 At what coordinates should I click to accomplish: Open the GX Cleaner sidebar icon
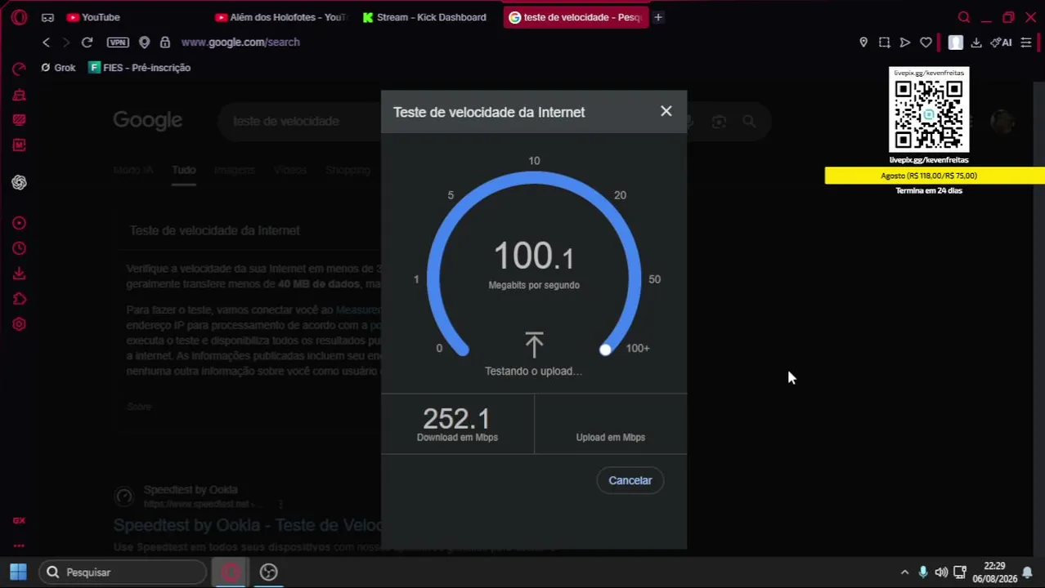point(19,96)
